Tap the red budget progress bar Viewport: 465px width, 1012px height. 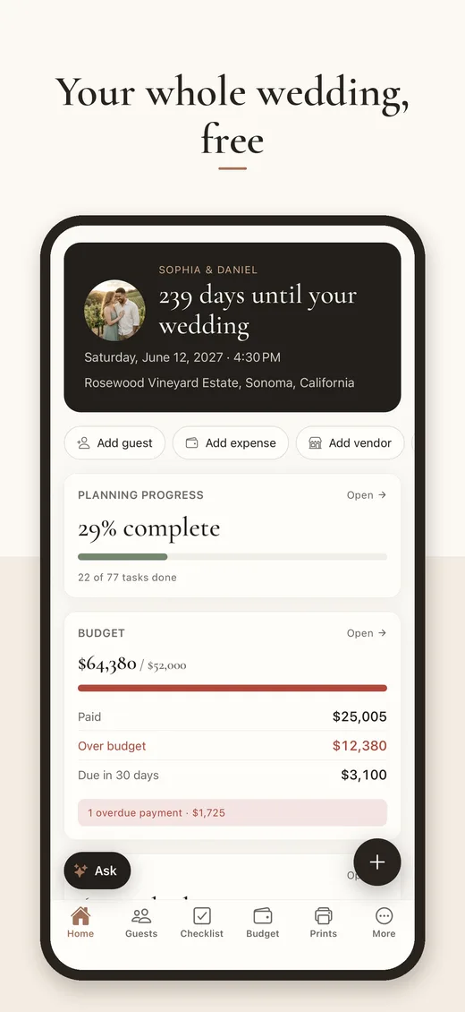click(x=232, y=688)
